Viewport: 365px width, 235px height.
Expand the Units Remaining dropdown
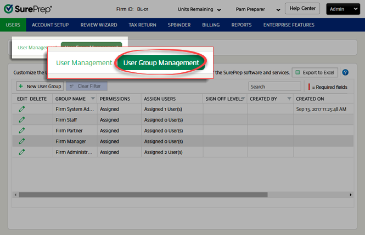(x=199, y=9)
